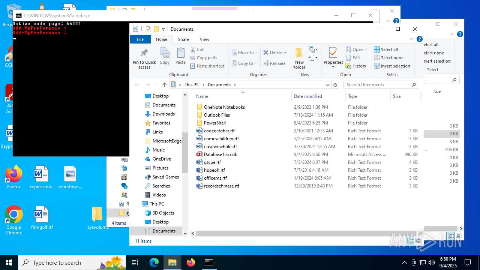Select Pictures in navigation pane
This screenshot has height=270, width=480.
point(160,168)
